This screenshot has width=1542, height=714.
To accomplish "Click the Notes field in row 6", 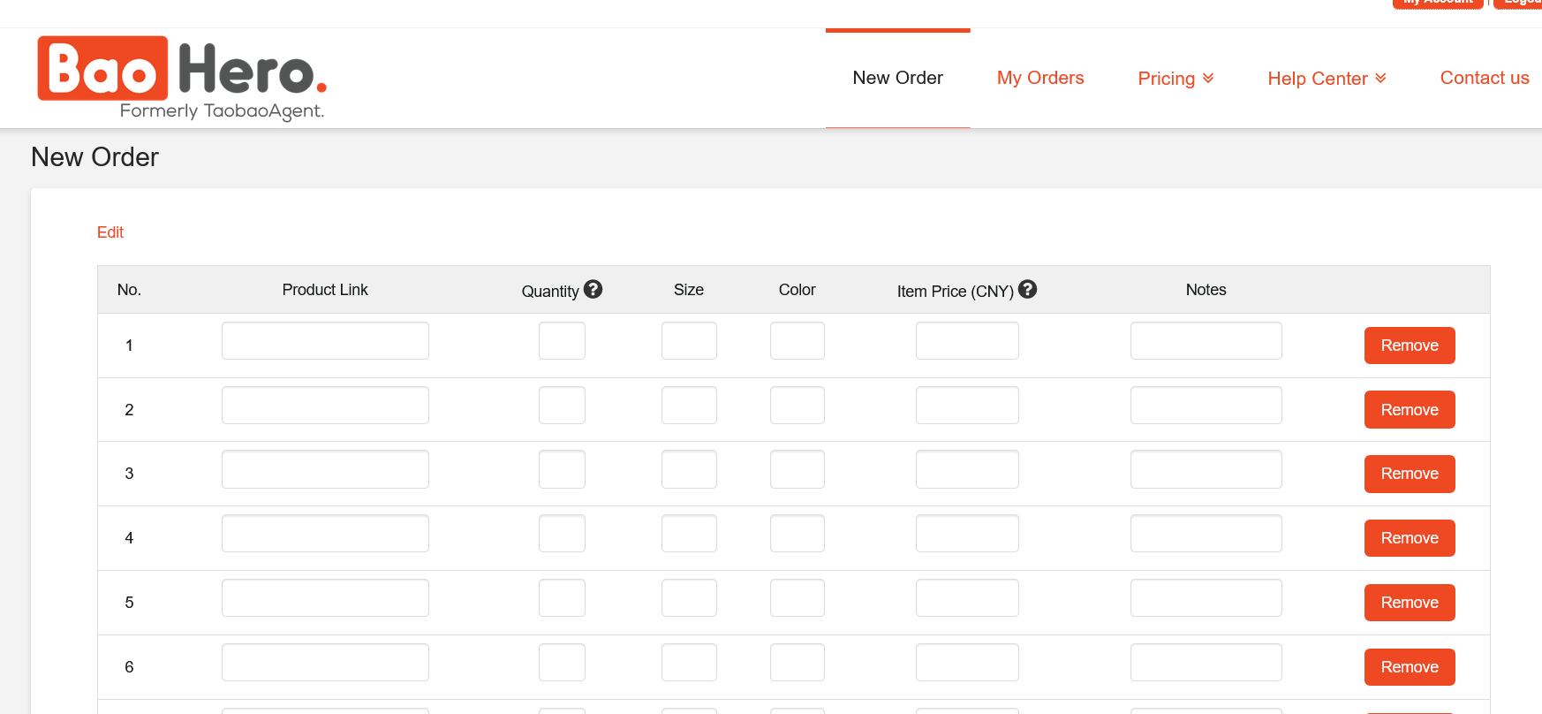I will (1206, 663).
